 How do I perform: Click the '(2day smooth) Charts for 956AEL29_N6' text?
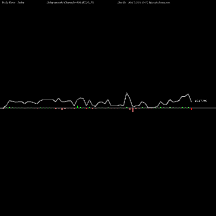[70, 3]
